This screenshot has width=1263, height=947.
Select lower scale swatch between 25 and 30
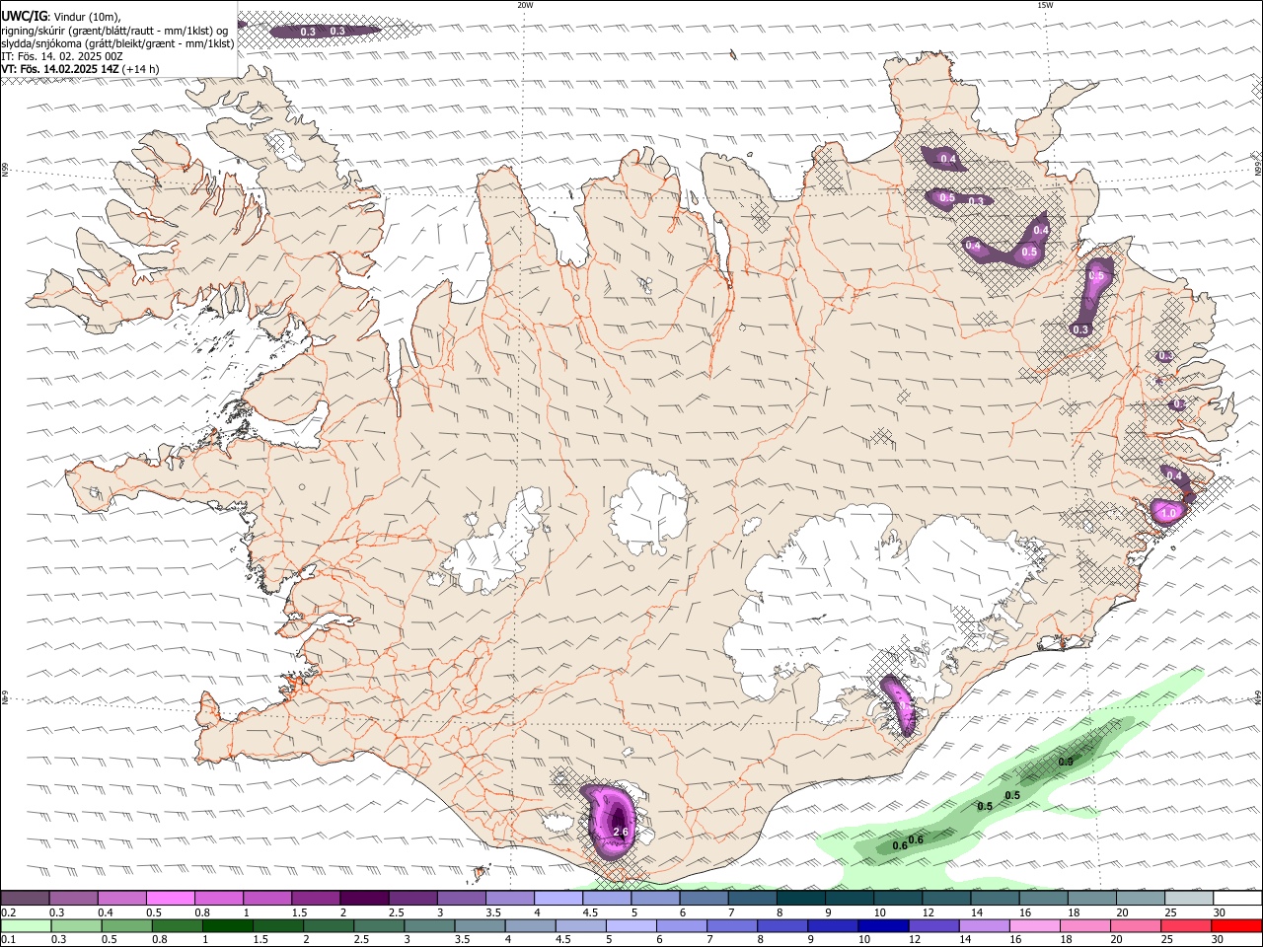click(x=1186, y=925)
